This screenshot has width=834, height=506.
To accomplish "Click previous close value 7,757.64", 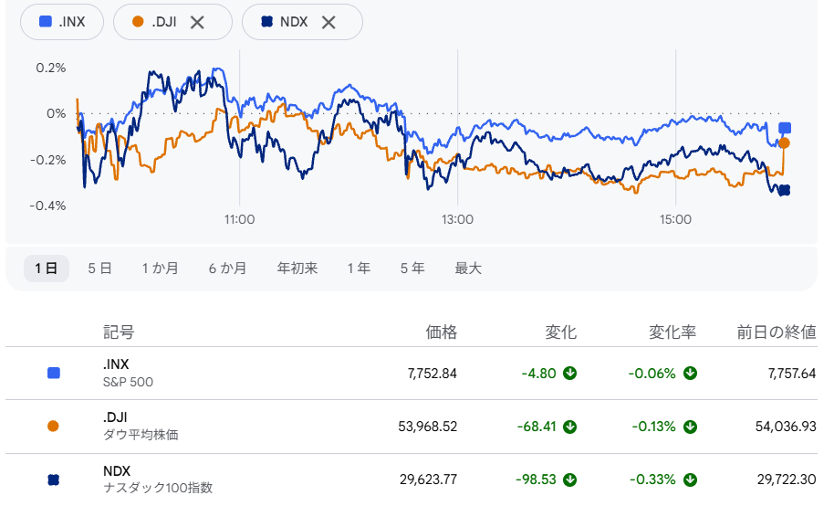I will (x=792, y=374).
